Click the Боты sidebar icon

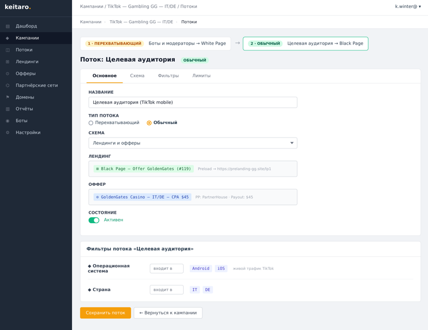click(x=8, y=121)
